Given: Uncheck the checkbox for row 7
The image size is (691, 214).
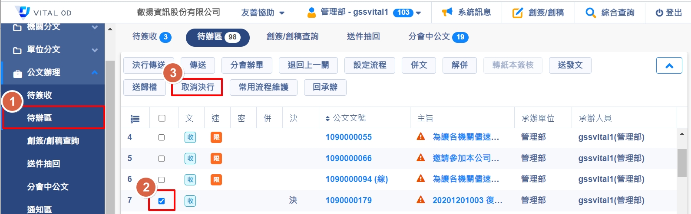Looking at the screenshot, I should tap(162, 201).
